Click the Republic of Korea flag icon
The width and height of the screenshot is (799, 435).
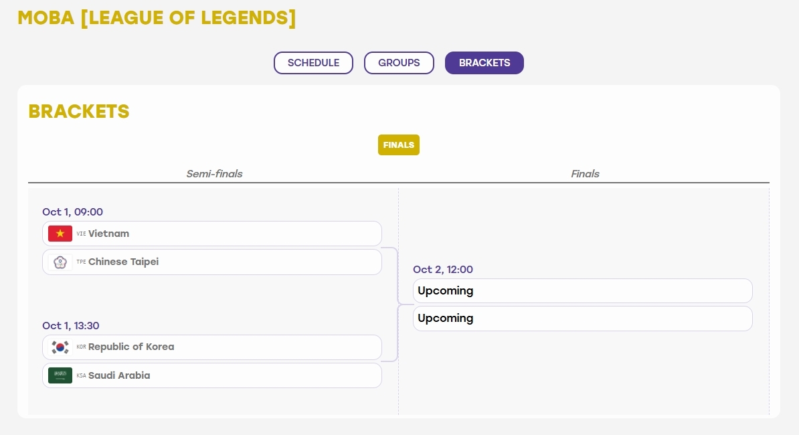[x=60, y=347]
